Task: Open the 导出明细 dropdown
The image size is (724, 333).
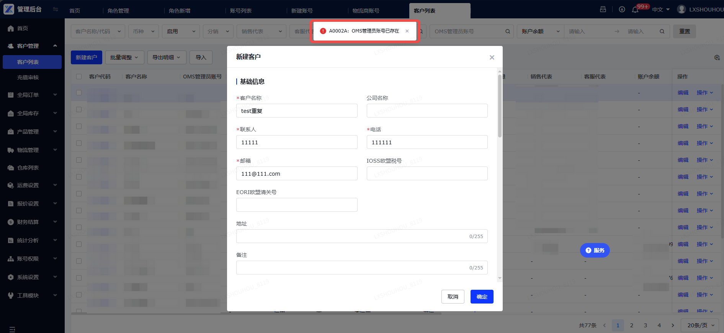Action: point(167,57)
